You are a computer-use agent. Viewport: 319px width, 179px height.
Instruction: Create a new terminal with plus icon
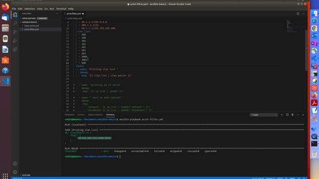(x=282, y=115)
